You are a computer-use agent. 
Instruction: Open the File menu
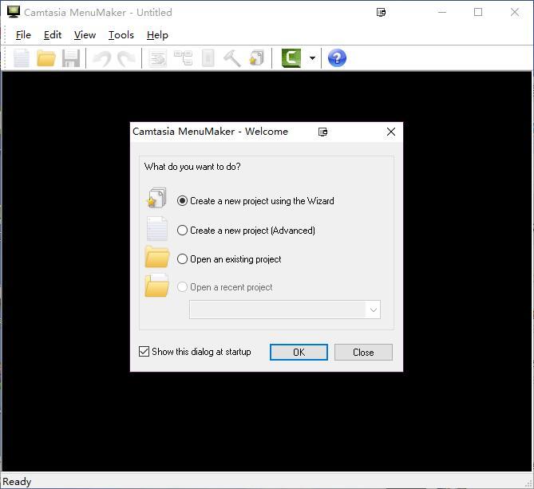point(23,35)
